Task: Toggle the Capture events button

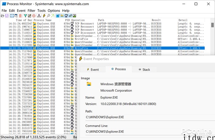Action: 12,16
